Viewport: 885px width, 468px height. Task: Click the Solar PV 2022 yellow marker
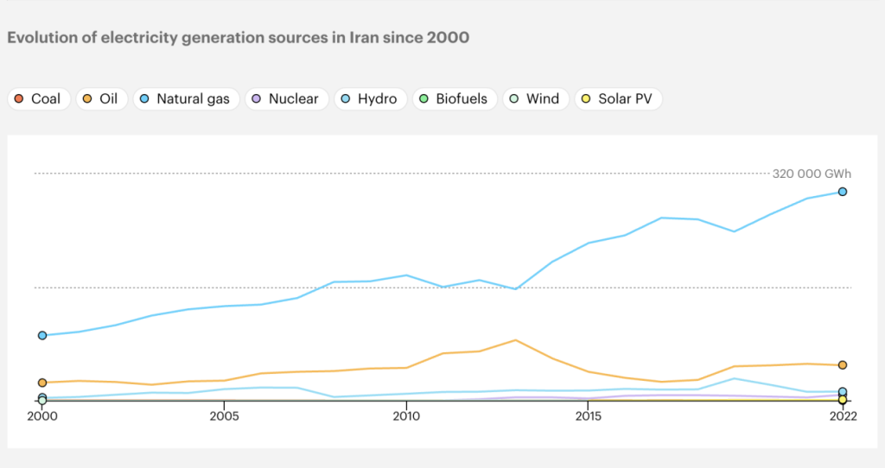coord(843,400)
